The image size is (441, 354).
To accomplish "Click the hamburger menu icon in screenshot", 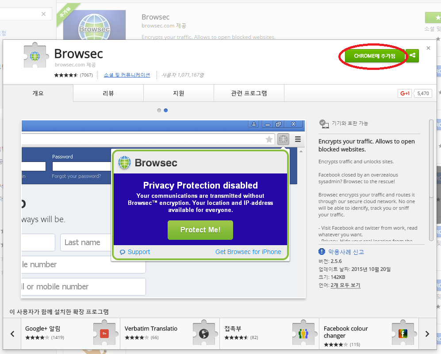I will pos(298,139).
